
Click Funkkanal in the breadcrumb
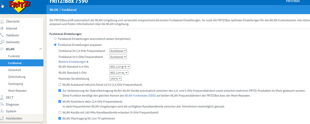tap(69, 10)
